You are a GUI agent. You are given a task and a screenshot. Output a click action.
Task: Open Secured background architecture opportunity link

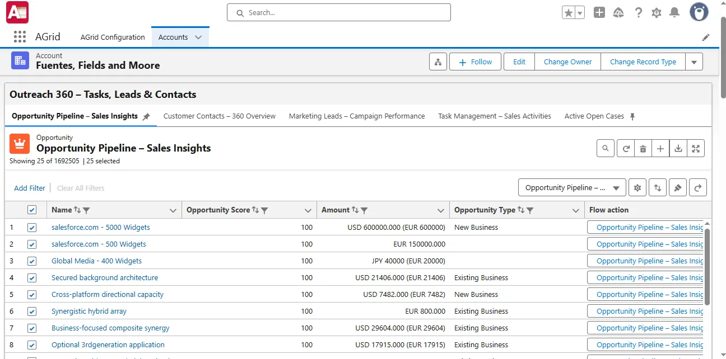[x=105, y=278]
